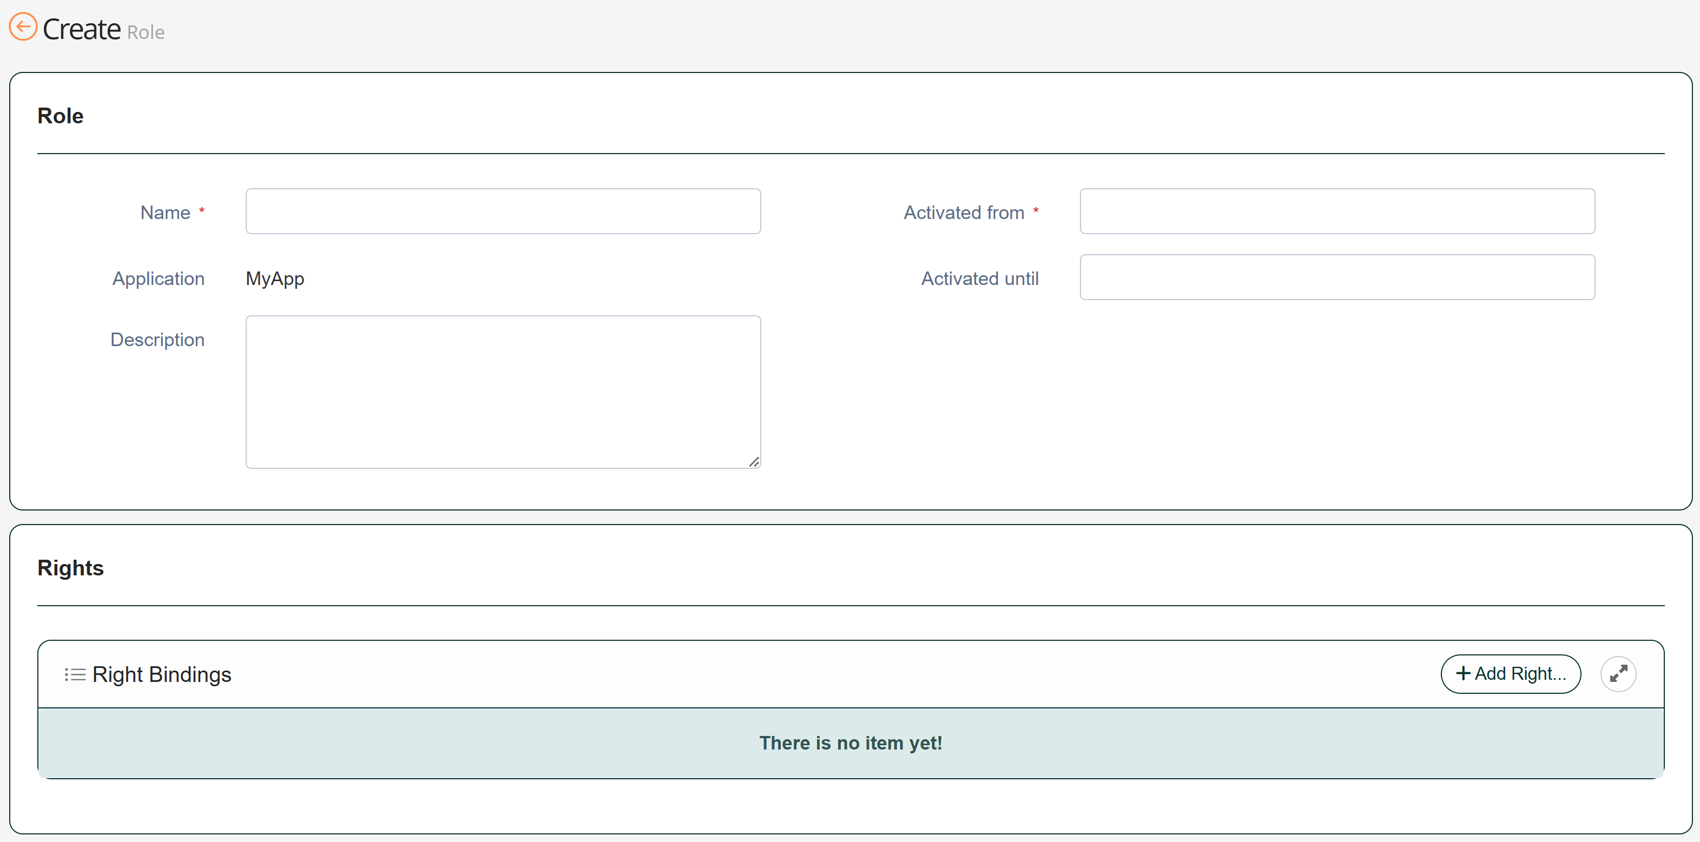Click the Activated from label
1700x842 pixels.
(x=963, y=213)
